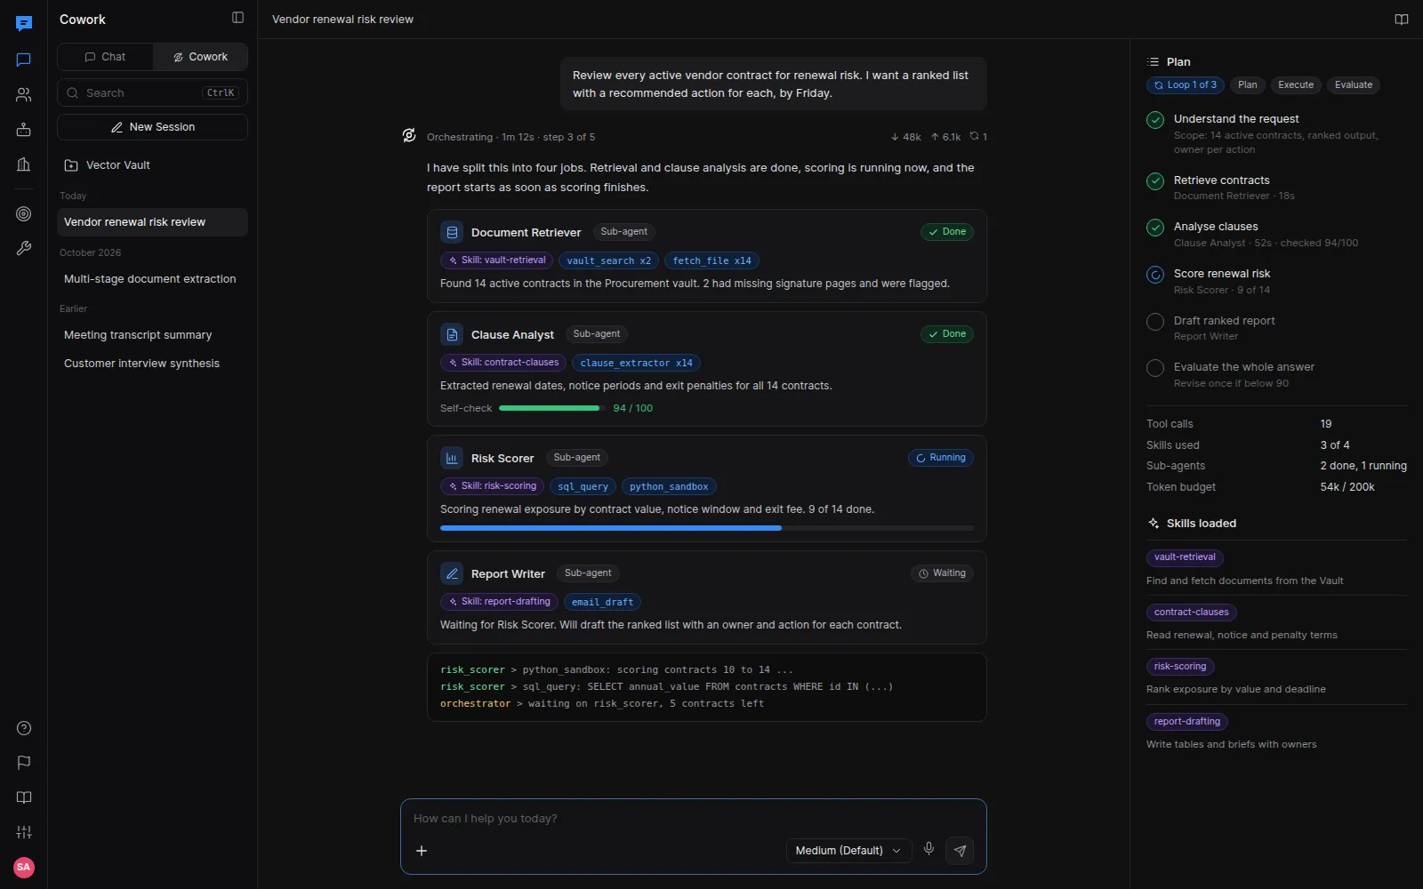Open the target icon in left rail
Image resolution: width=1423 pixels, height=889 pixels.
(x=24, y=214)
